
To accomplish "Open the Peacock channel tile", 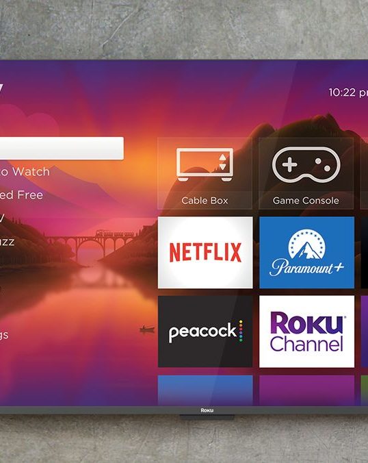I will [x=205, y=331].
